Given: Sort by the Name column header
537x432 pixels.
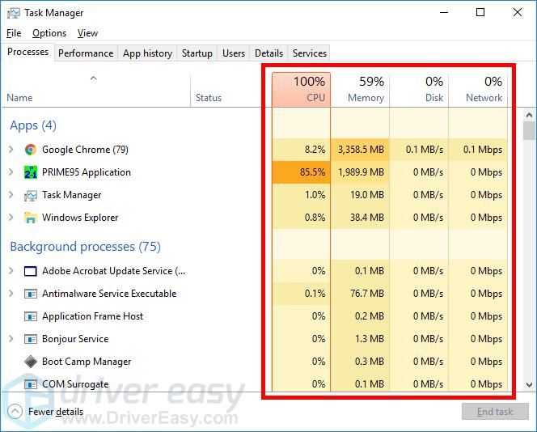Looking at the screenshot, I should [x=96, y=90].
